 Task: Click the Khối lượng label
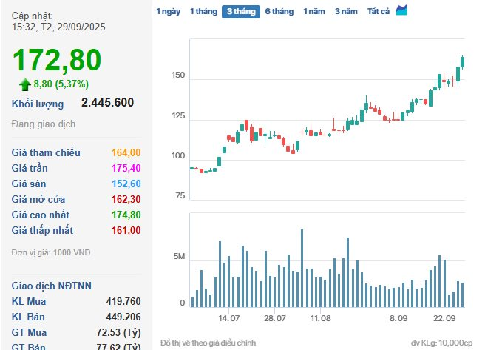tap(38, 104)
